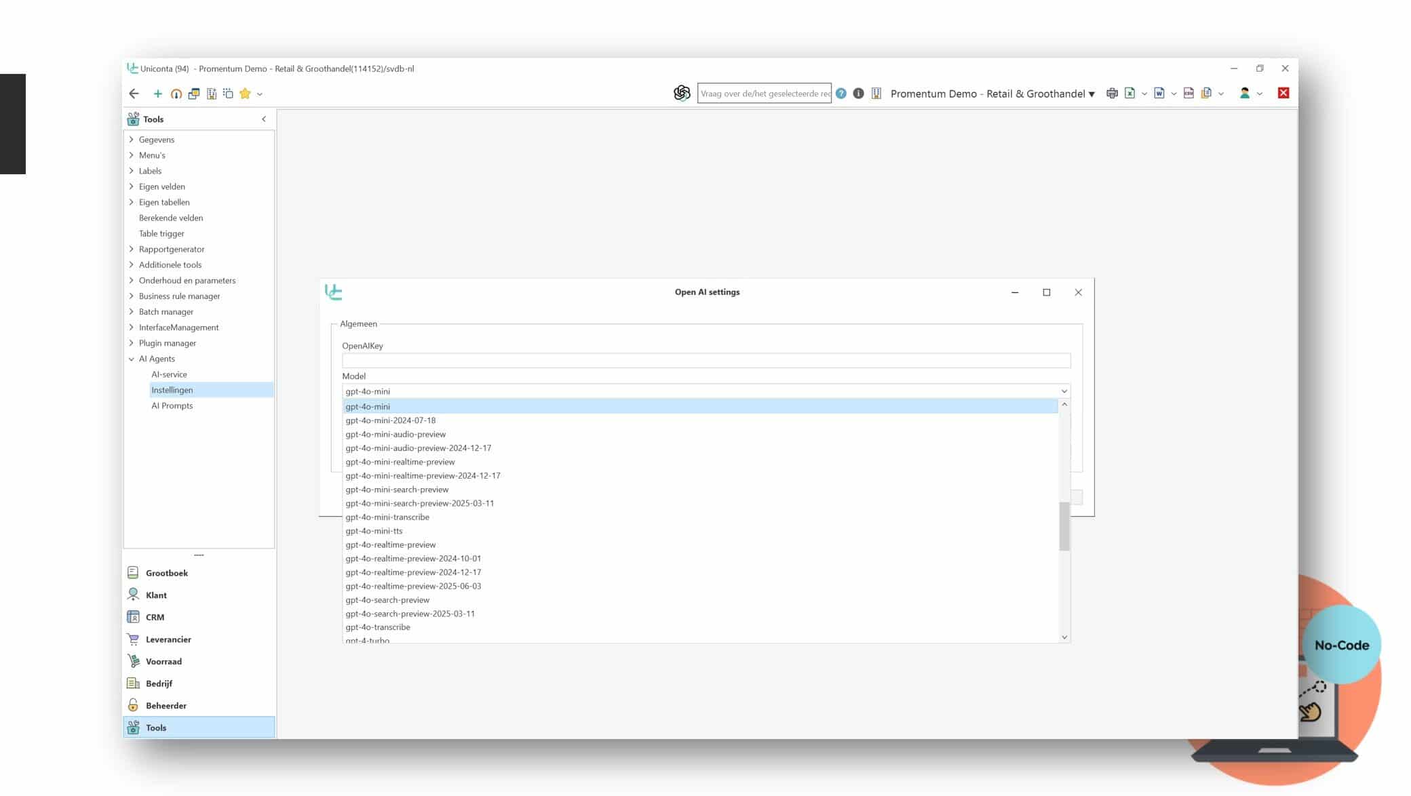Image resolution: width=1411 pixels, height=796 pixels.
Task: Select Additionele tools in the tree
Action: [x=170, y=264]
